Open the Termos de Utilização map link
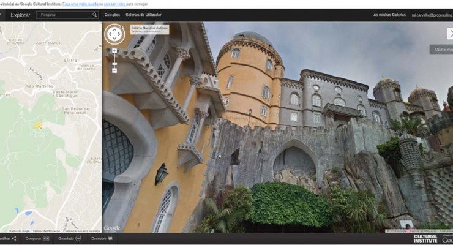This screenshot has height=245, width=453. point(47,231)
